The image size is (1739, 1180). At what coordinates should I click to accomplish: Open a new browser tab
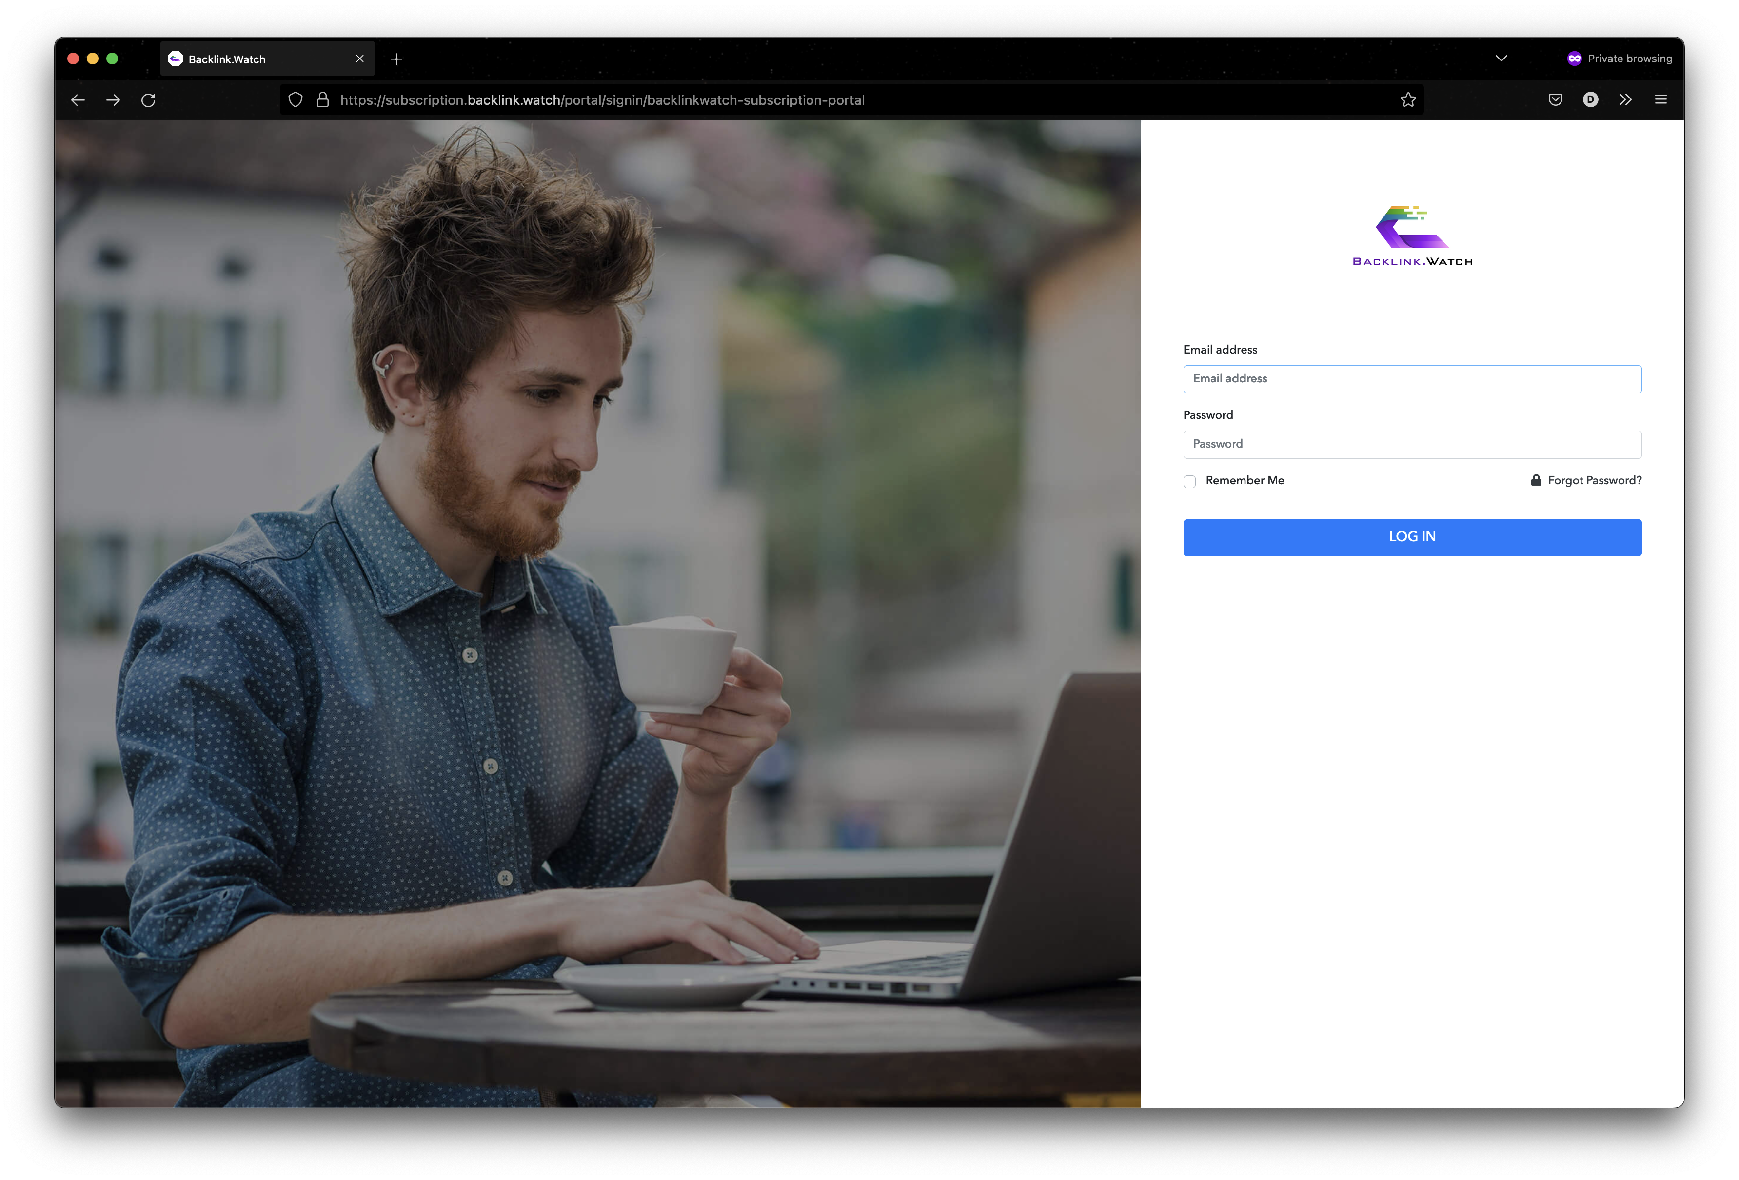pyautogui.click(x=396, y=59)
